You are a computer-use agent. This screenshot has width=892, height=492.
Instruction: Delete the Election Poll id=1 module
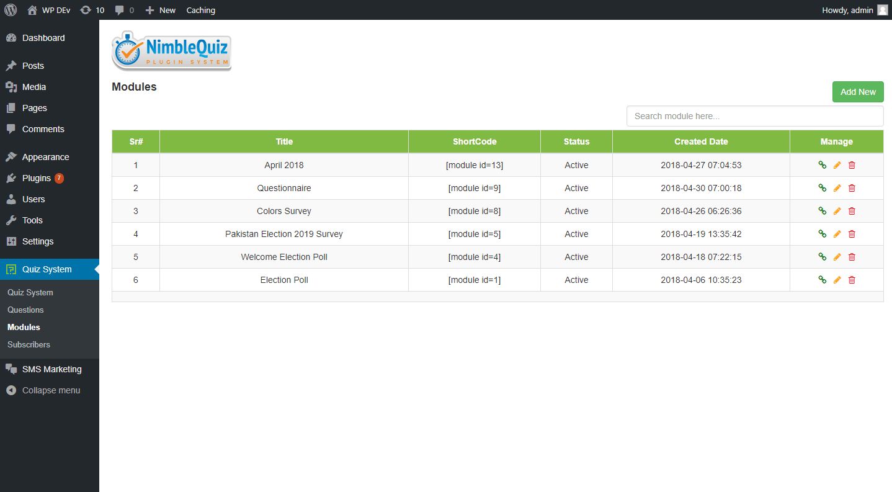852,280
